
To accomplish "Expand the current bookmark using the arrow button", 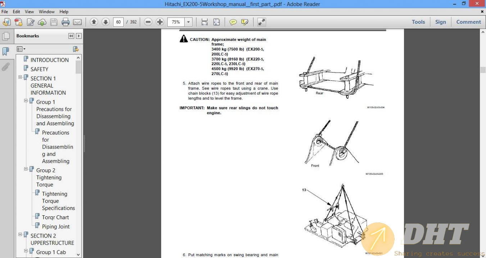I will pyautogui.click(x=79, y=36).
